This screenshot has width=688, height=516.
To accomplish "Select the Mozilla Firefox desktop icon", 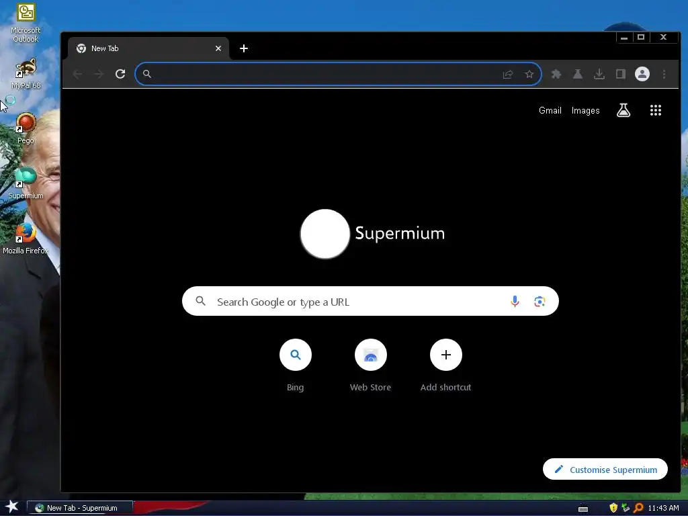I will (x=26, y=239).
